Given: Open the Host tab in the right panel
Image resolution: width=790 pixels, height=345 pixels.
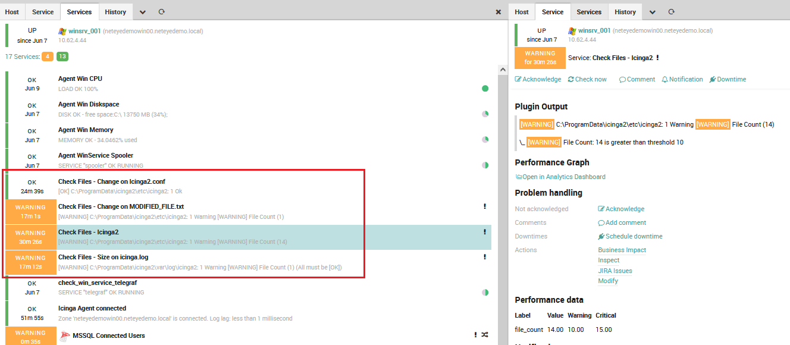Looking at the screenshot, I should tap(521, 11).
